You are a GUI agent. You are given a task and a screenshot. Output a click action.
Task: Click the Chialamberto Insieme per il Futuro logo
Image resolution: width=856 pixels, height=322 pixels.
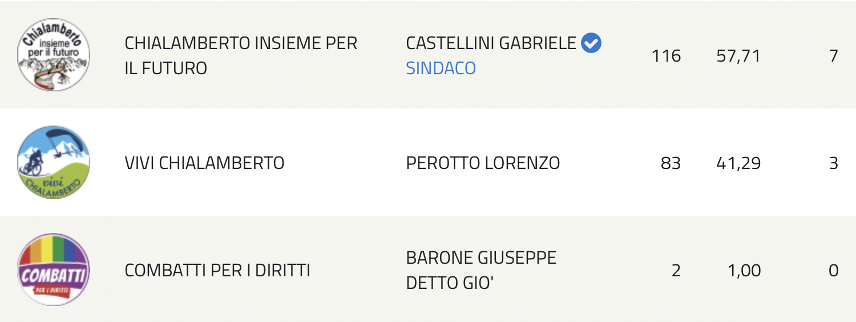[54, 55]
